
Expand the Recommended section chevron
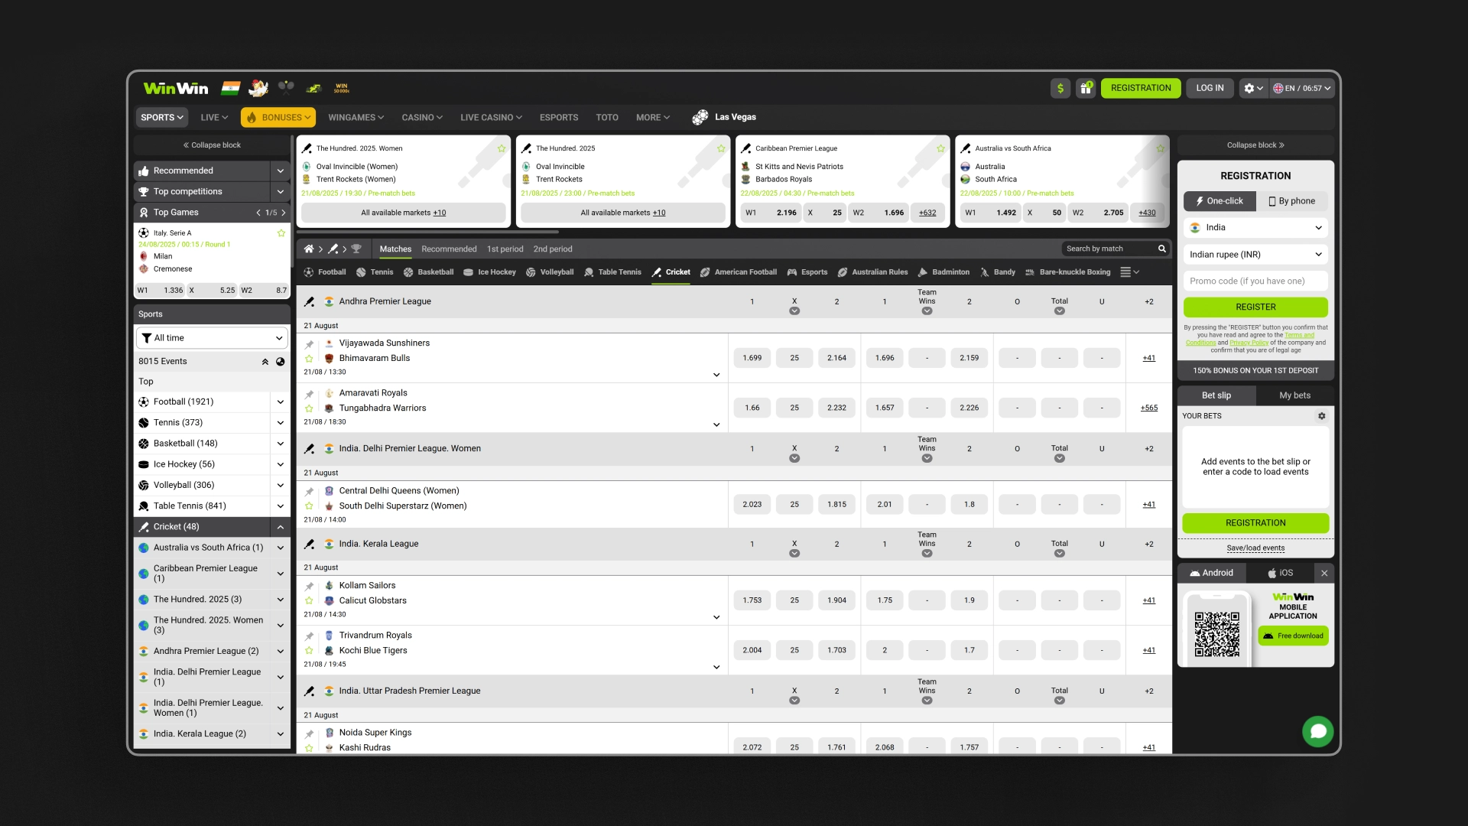281,171
